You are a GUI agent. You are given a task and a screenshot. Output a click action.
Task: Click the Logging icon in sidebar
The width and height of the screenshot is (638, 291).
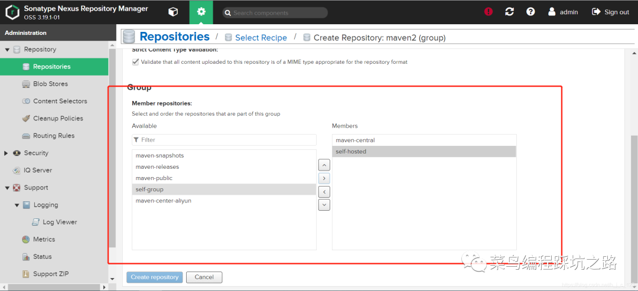[27, 205]
